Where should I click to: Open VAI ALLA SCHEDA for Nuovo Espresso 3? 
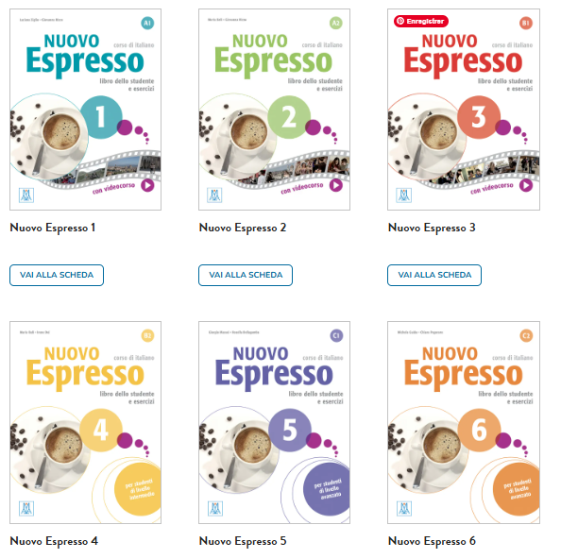(434, 275)
